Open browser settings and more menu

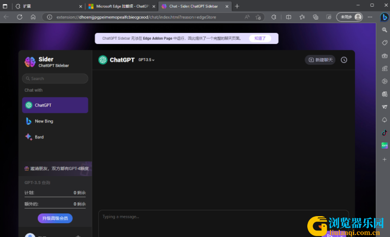(x=370, y=17)
